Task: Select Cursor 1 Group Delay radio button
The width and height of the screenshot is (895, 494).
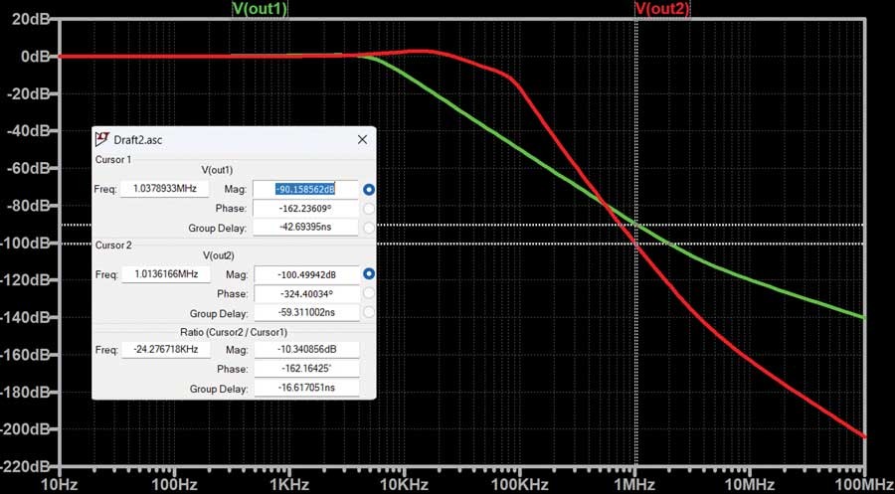Action: tap(369, 228)
